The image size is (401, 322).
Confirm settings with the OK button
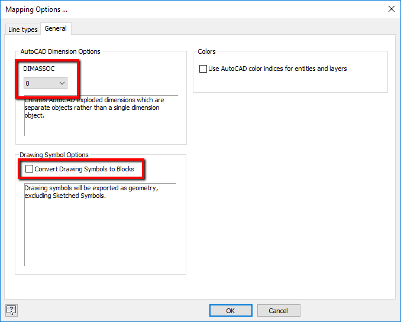[x=231, y=311]
